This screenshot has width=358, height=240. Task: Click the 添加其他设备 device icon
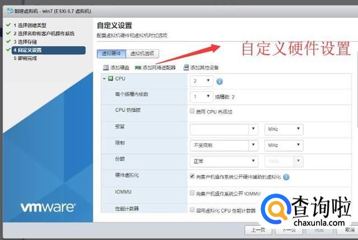coord(186,67)
